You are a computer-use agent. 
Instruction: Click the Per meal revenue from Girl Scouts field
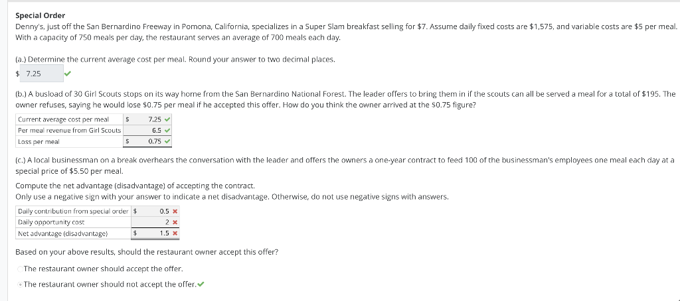pyautogui.click(x=147, y=130)
